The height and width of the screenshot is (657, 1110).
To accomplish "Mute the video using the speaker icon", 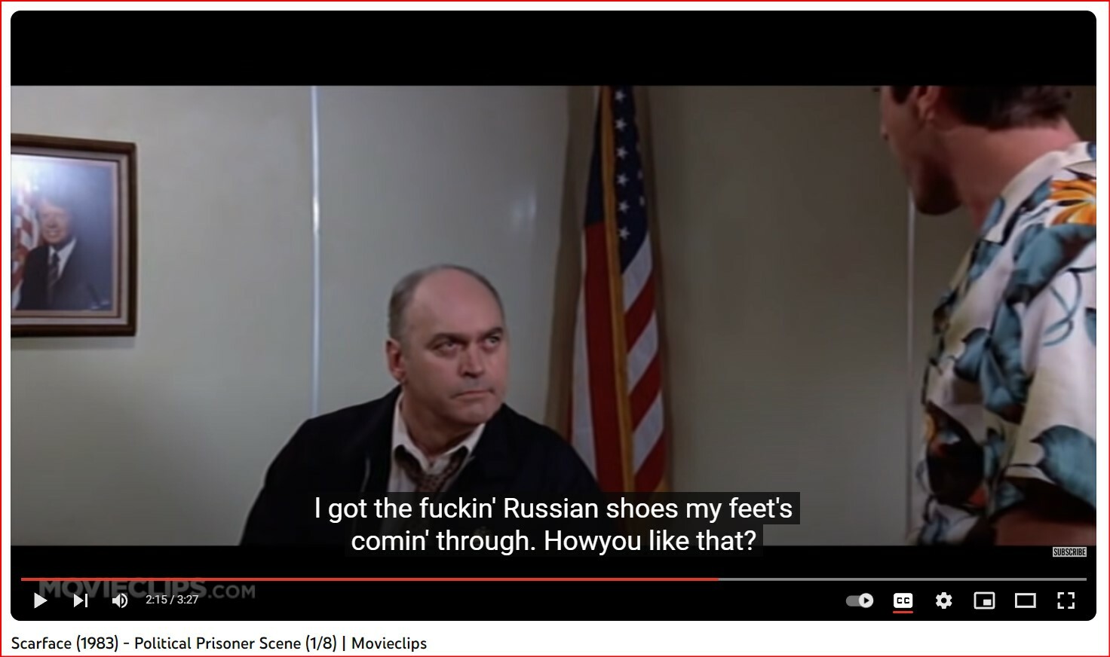I will (120, 600).
